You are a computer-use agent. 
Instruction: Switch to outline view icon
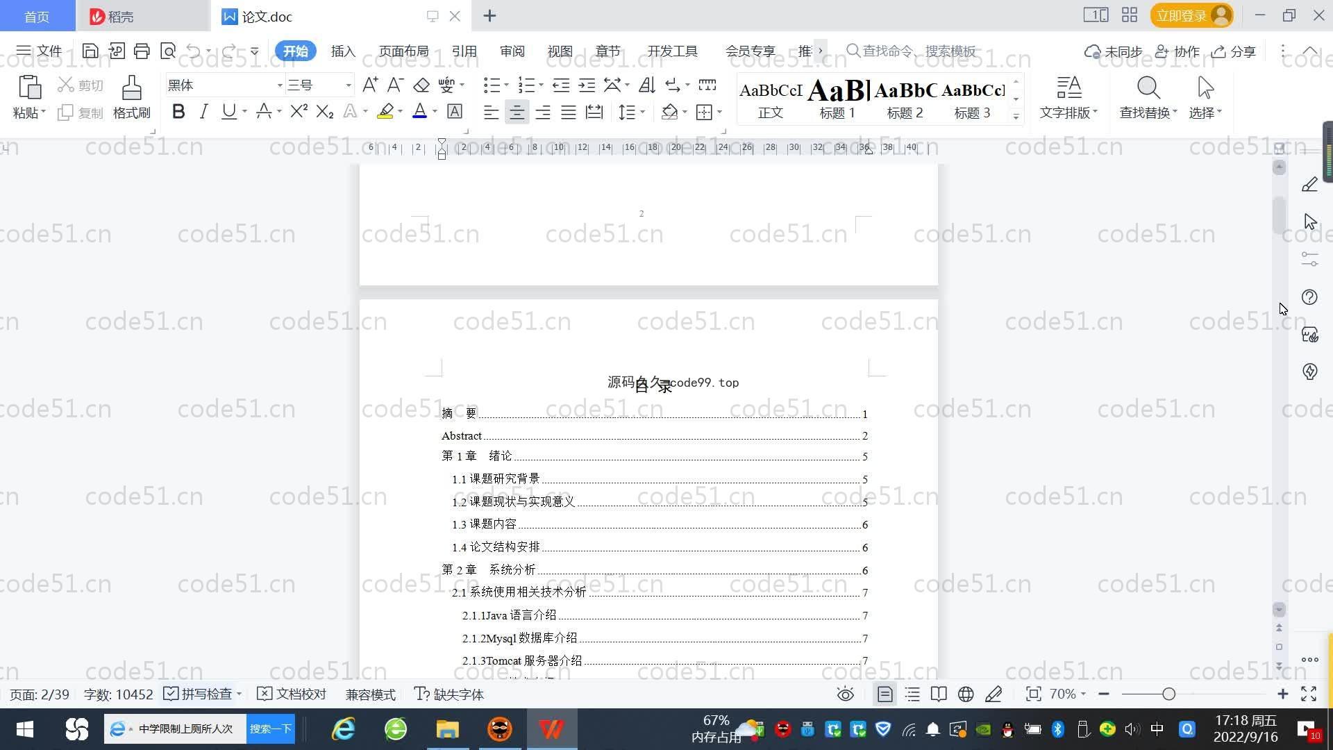click(912, 694)
